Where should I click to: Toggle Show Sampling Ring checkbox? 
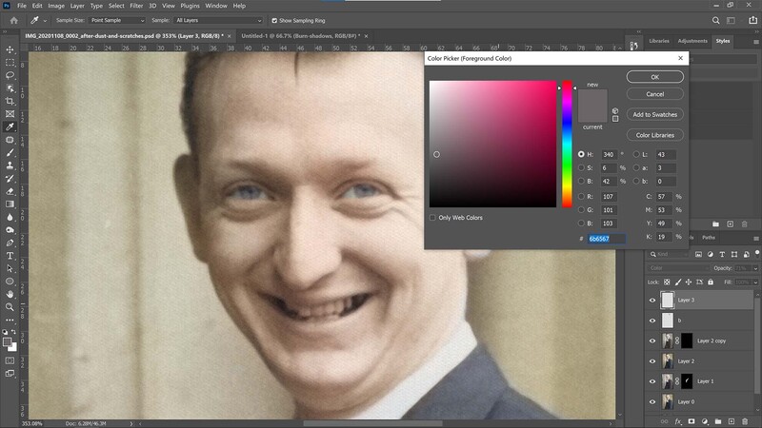click(274, 20)
